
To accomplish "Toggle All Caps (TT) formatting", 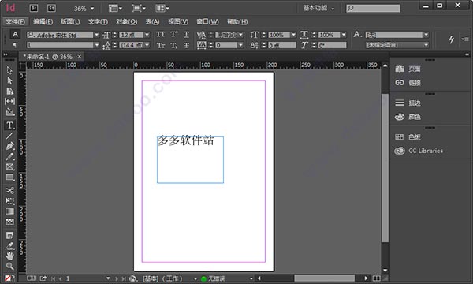I will coord(161,35).
